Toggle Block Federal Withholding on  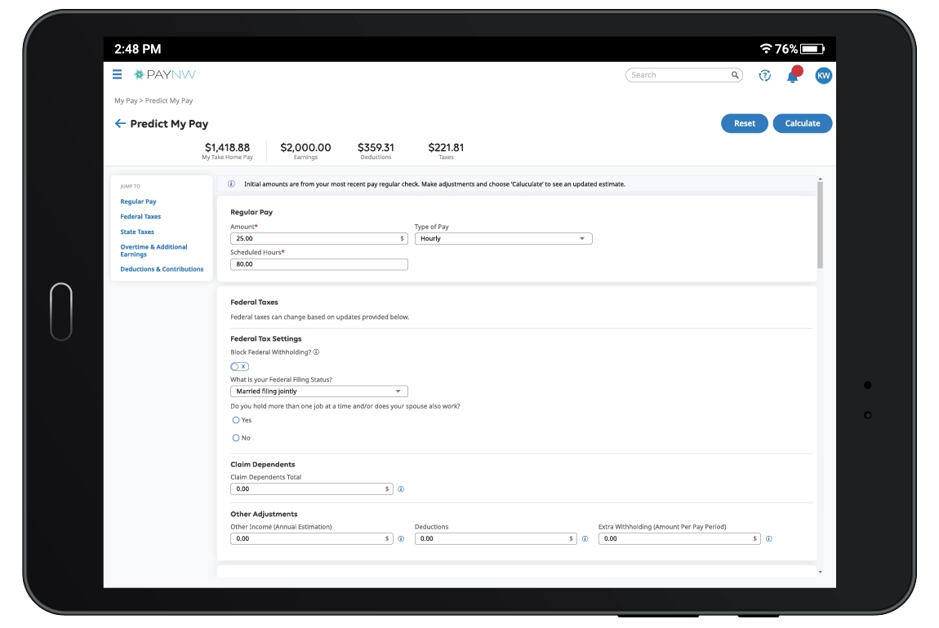pos(239,367)
